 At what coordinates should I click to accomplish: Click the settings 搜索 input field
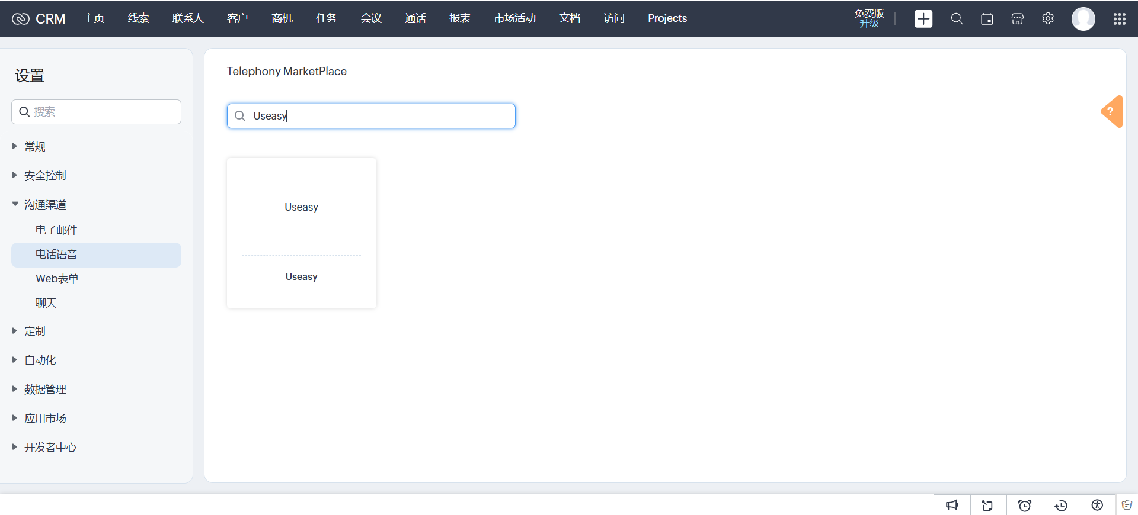pos(96,112)
